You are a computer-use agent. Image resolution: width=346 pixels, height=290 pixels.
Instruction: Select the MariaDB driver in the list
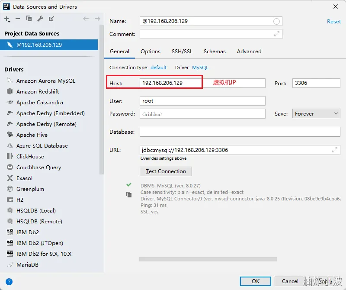tap(27, 264)
